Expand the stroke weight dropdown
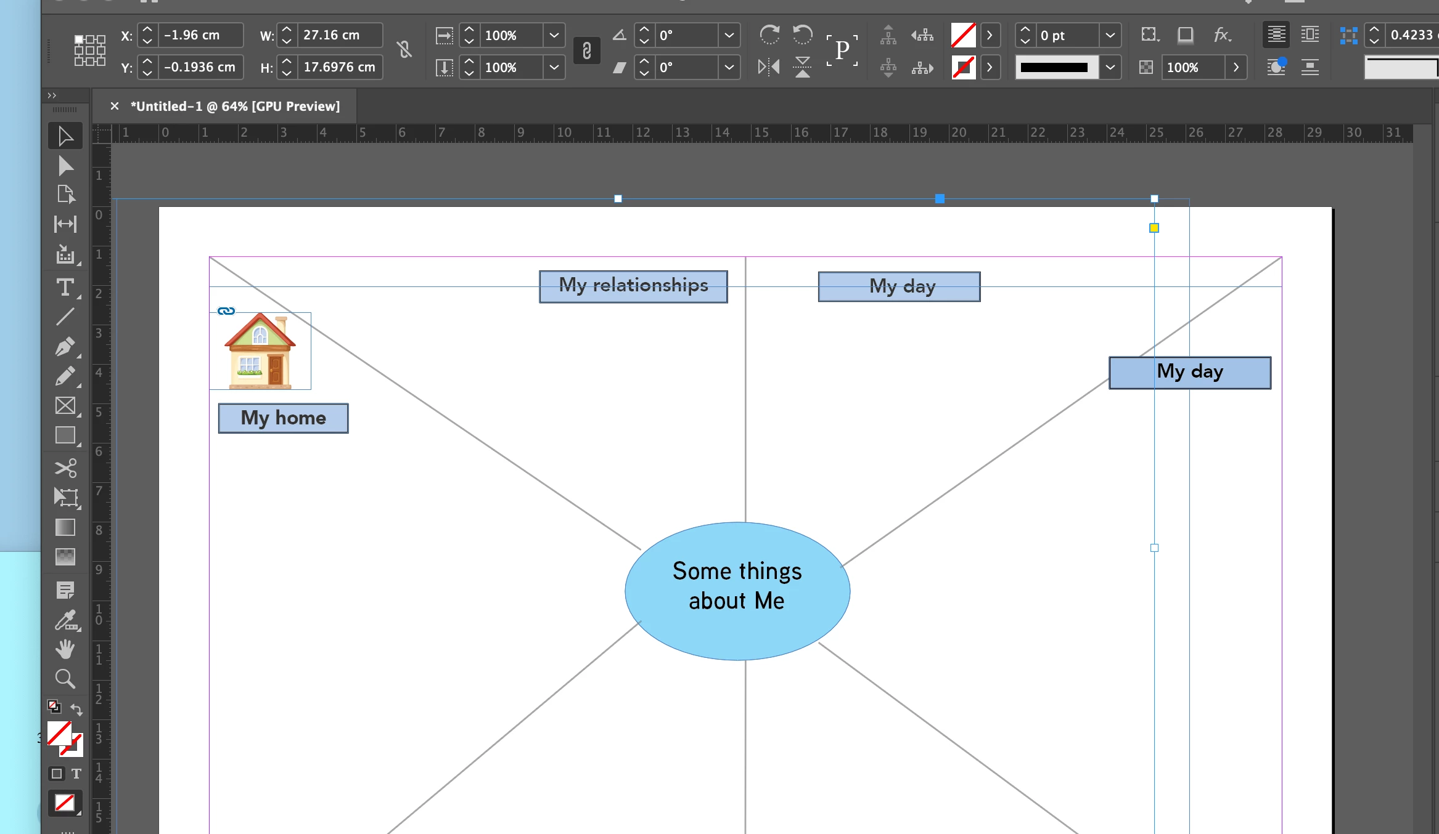1439x834 pixels. (1109, 35)
